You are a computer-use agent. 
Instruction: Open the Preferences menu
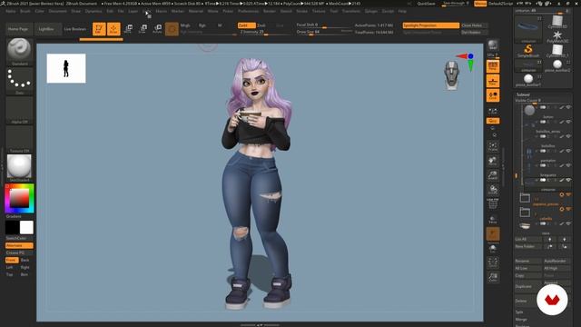(x=248, y=11)
